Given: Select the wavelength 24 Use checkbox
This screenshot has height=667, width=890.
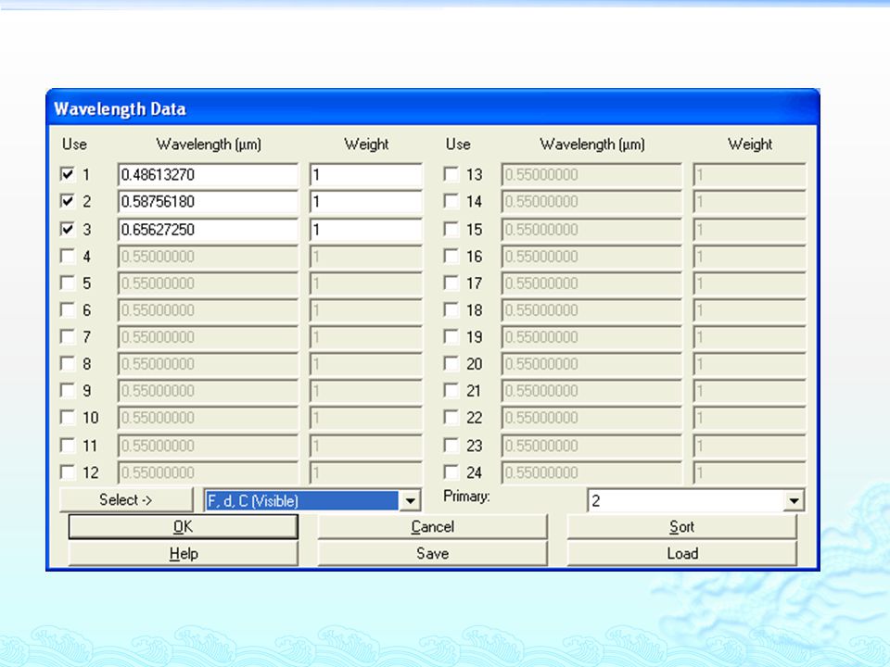Looking at the screenshot, I should (451, 472).
